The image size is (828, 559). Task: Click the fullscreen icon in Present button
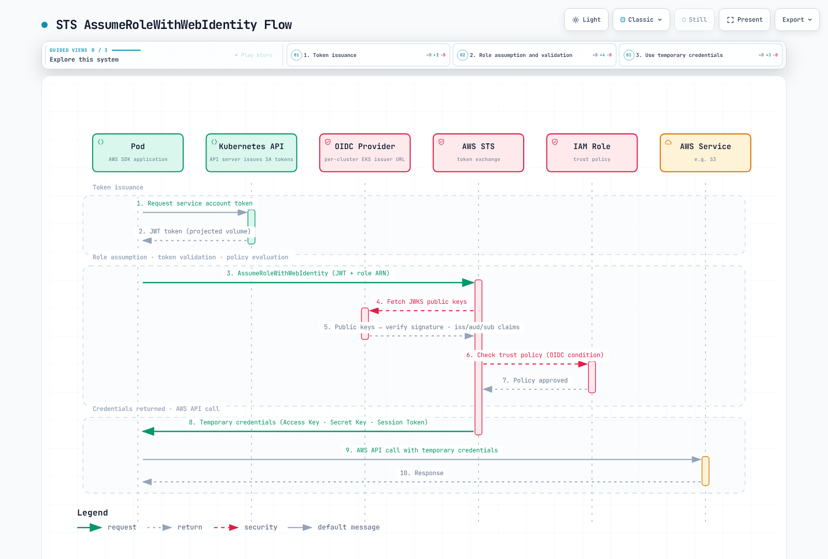point(730,20)
